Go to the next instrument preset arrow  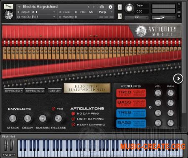94,7
